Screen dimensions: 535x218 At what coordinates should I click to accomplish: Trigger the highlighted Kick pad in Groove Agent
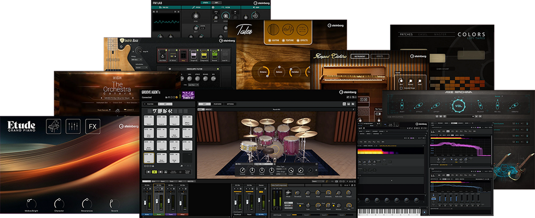[x=149, y=158]
